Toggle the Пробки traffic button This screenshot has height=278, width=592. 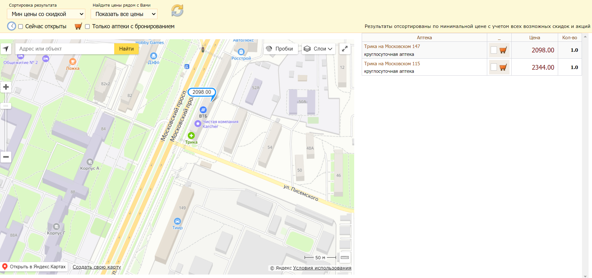point(281,49)
